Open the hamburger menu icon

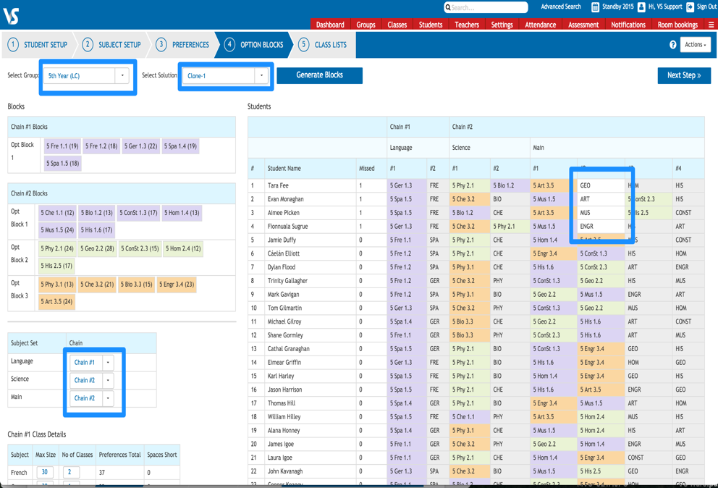click(x=711, y=25)
